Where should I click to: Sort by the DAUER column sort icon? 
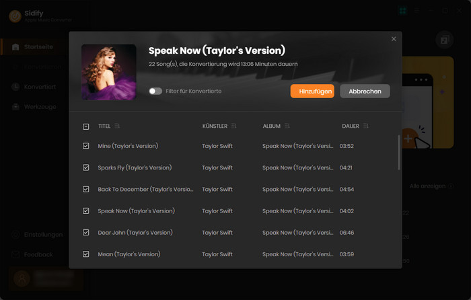(x=365, y=126)
